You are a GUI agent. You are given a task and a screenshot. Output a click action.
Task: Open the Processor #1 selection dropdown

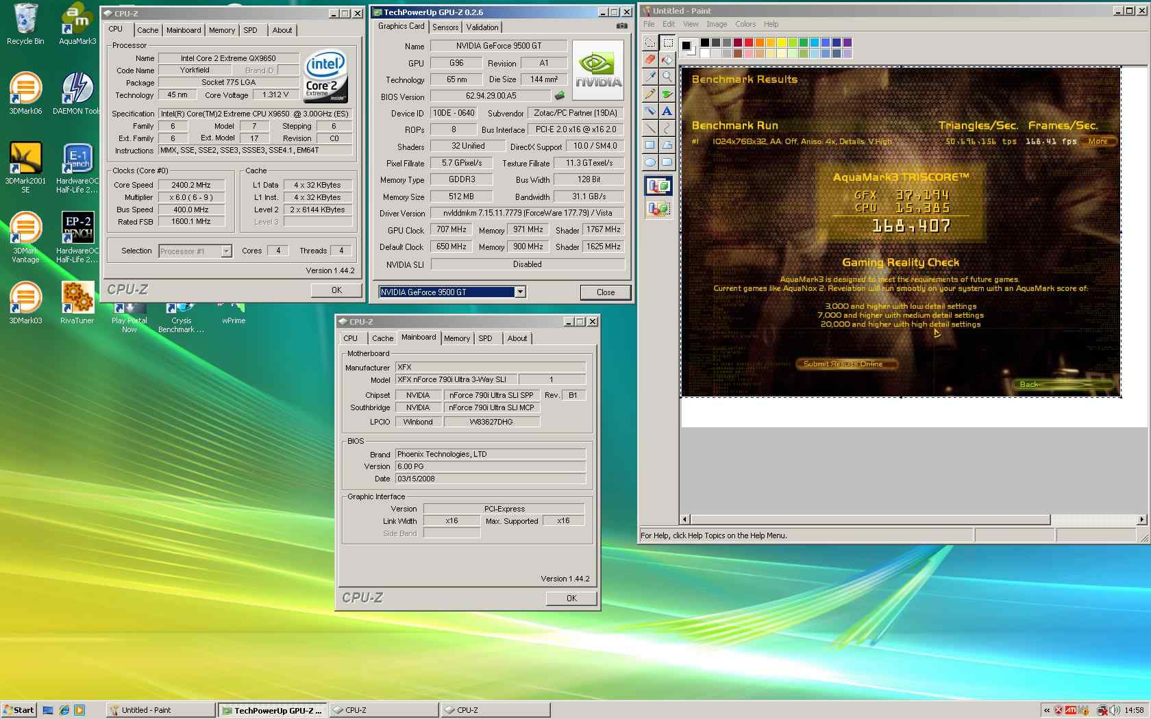(x=226, y=251)
